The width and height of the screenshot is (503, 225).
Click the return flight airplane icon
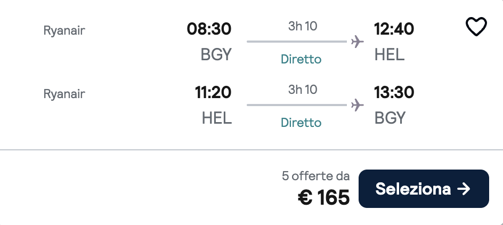[357, 105]
